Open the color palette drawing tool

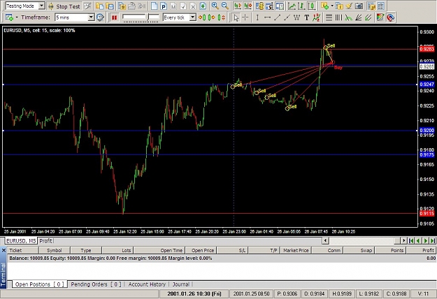coord(380,17)
